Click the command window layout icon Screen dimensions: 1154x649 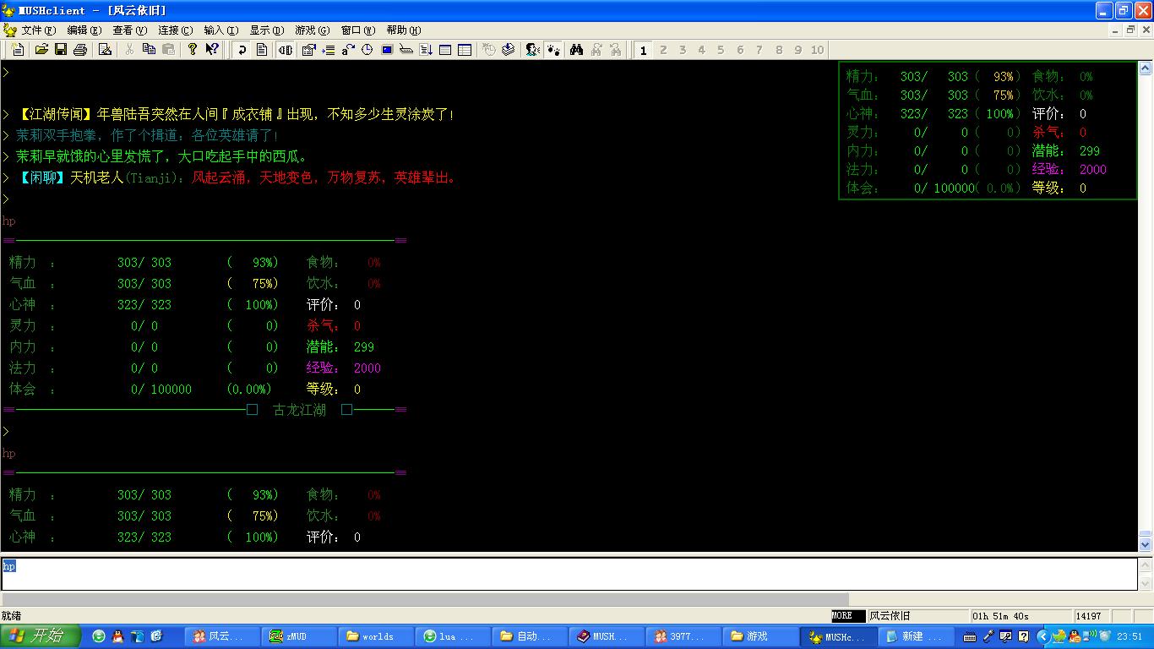click(445, 50)
